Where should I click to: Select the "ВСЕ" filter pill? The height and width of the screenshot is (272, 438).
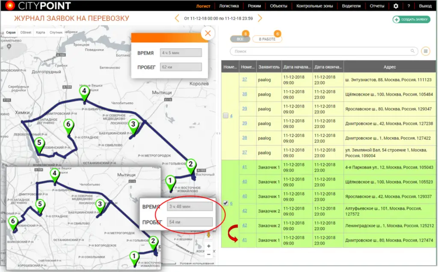click(x=240, y=39)
